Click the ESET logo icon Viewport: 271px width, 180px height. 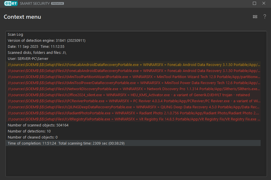point(11,3)
